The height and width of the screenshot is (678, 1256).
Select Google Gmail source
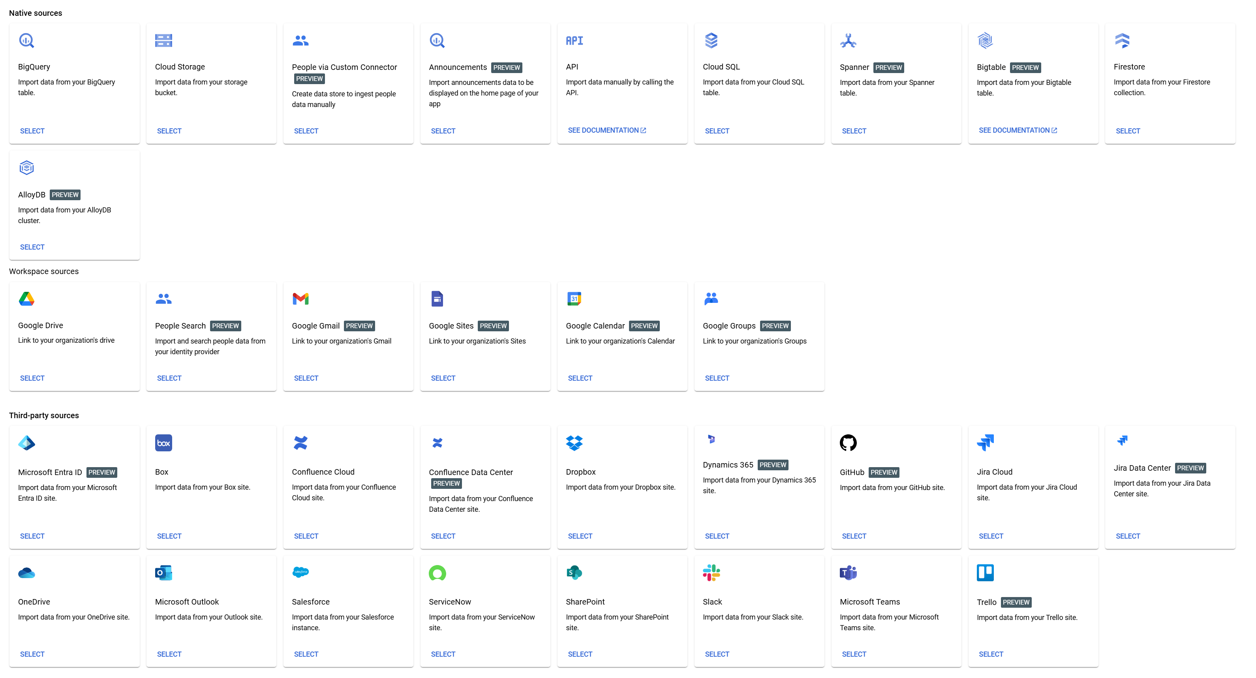coord(306,378)
